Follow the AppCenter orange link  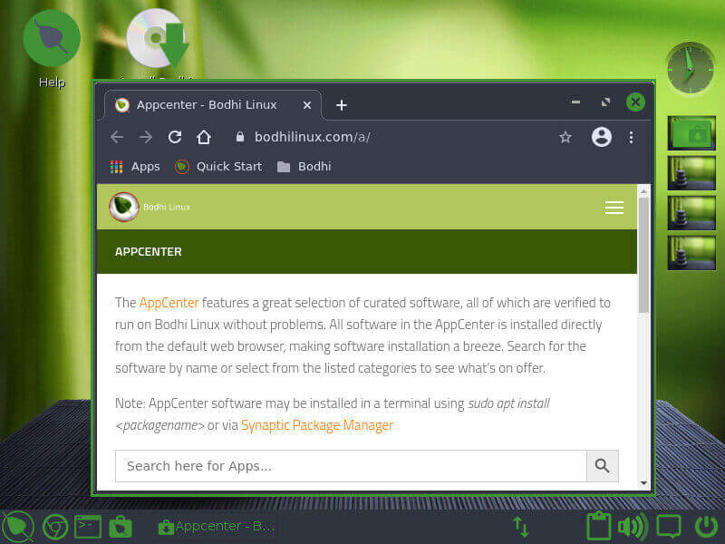[169, 303]
